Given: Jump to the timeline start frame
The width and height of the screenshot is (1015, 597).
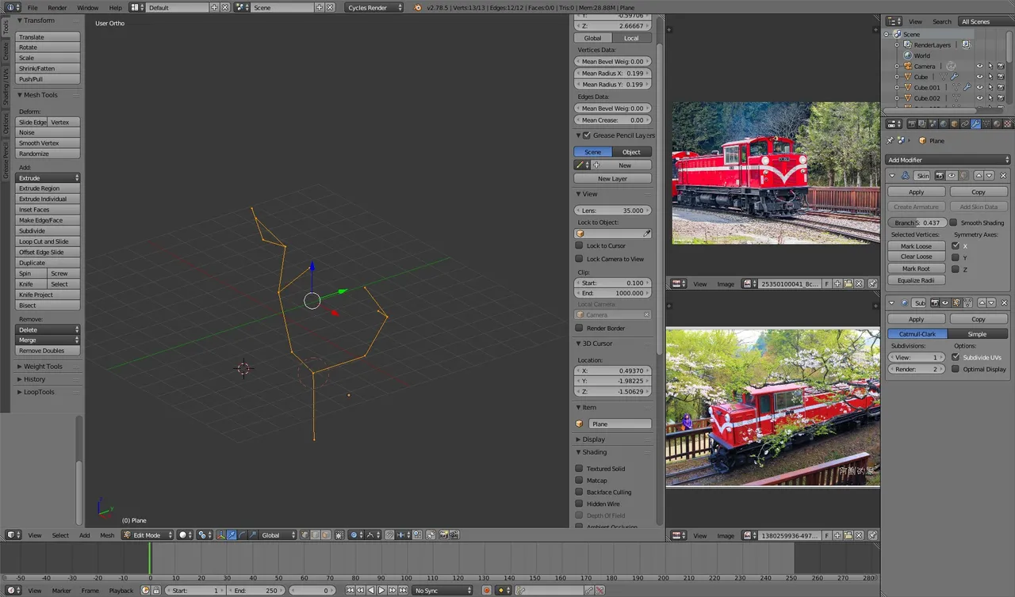Looking at the screenshot, I should (350, 590).
